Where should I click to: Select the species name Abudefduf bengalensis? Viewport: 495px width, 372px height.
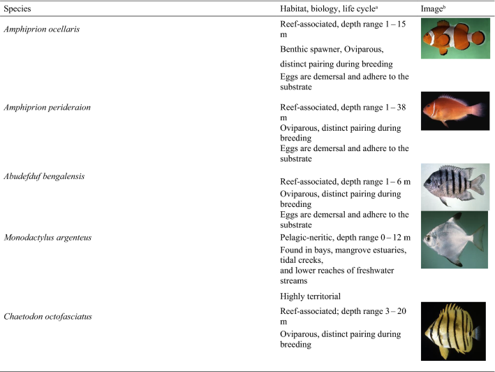[44, 176]
